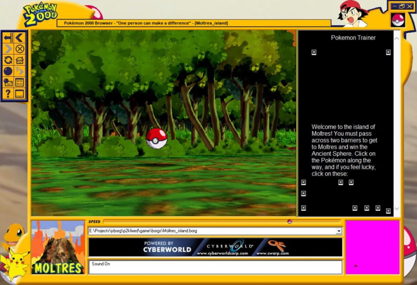This screenshot has width=417, height=285.
Task: Reload the page using the refresh arrows icon
Action: point(8,60)
